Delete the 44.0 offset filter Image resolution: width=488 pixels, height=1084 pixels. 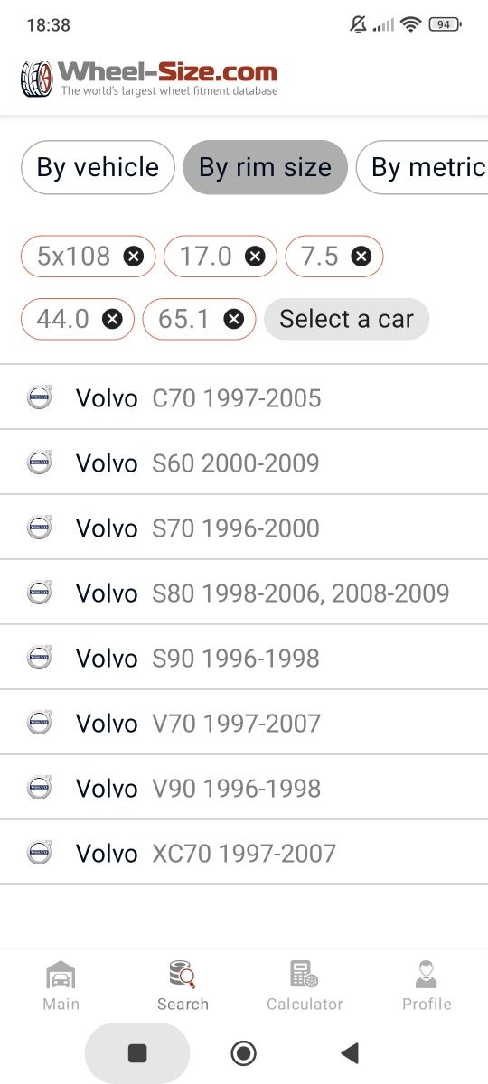[x=112, y=319]
